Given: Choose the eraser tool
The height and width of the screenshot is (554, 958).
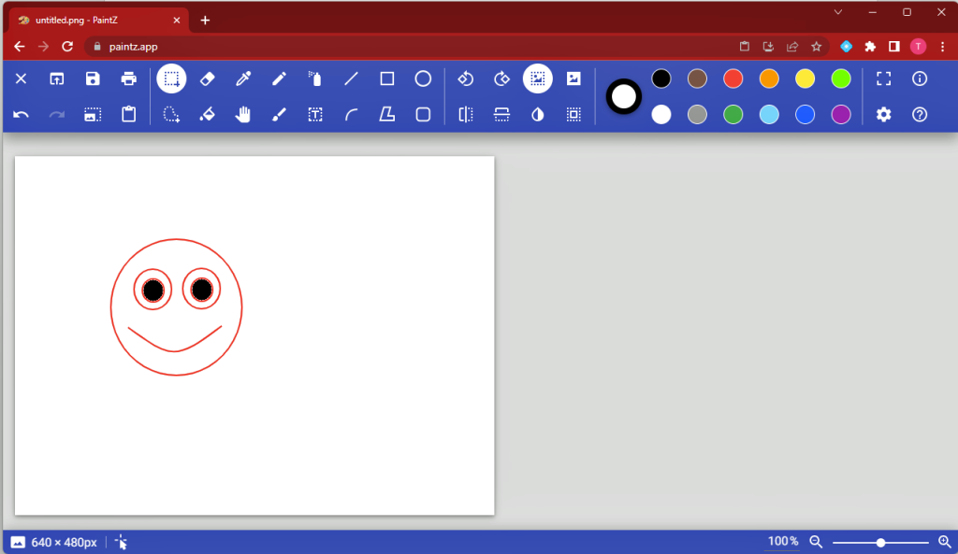Looking at the screenshot, I should click(207, 78).
